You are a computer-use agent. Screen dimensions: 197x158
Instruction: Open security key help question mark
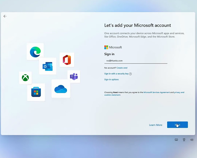pos(130,74)
